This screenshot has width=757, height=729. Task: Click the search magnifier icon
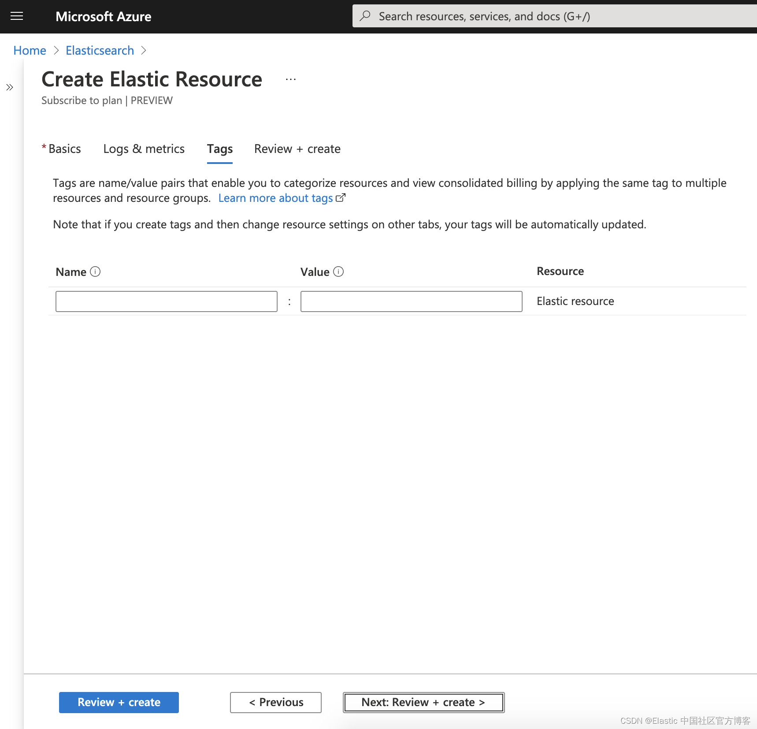pyautogui.click(x=365, y=16)
